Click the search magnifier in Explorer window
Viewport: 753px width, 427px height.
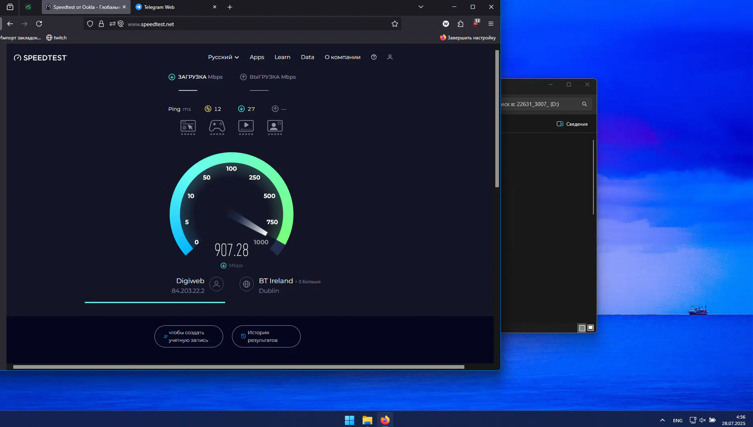[x=585, y=104]
